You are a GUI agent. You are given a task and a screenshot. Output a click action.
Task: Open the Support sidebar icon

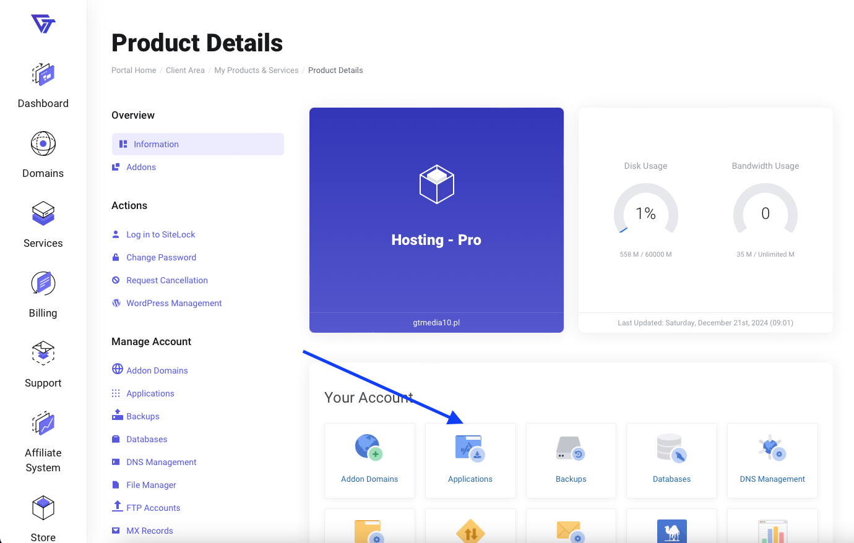coord(43,353)
